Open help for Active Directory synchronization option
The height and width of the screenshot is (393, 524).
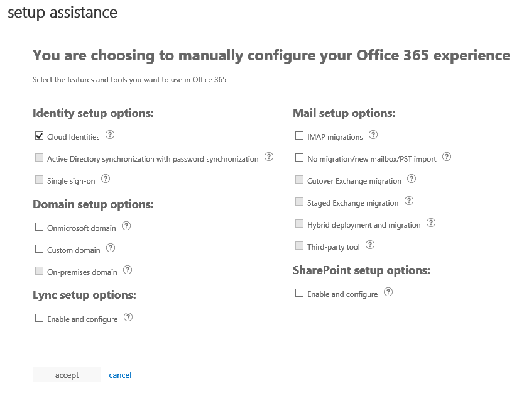[x=269, y=157]
